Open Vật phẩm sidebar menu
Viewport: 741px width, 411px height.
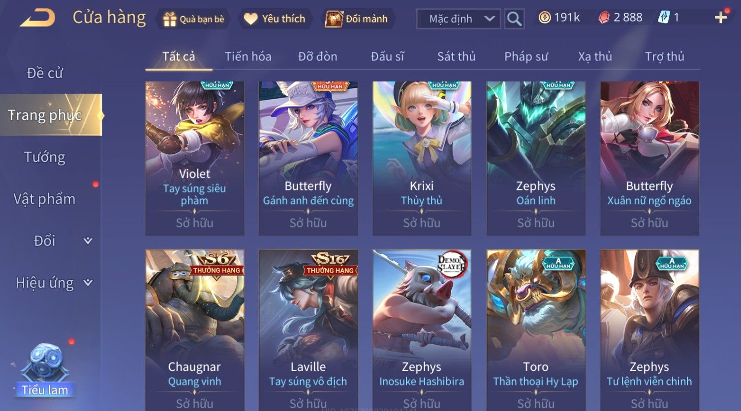click(44, 199)
